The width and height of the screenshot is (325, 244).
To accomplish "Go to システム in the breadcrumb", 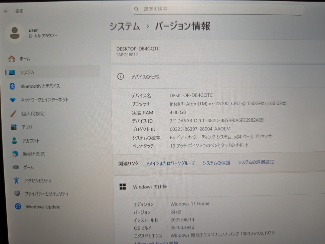I will point(125,26).
